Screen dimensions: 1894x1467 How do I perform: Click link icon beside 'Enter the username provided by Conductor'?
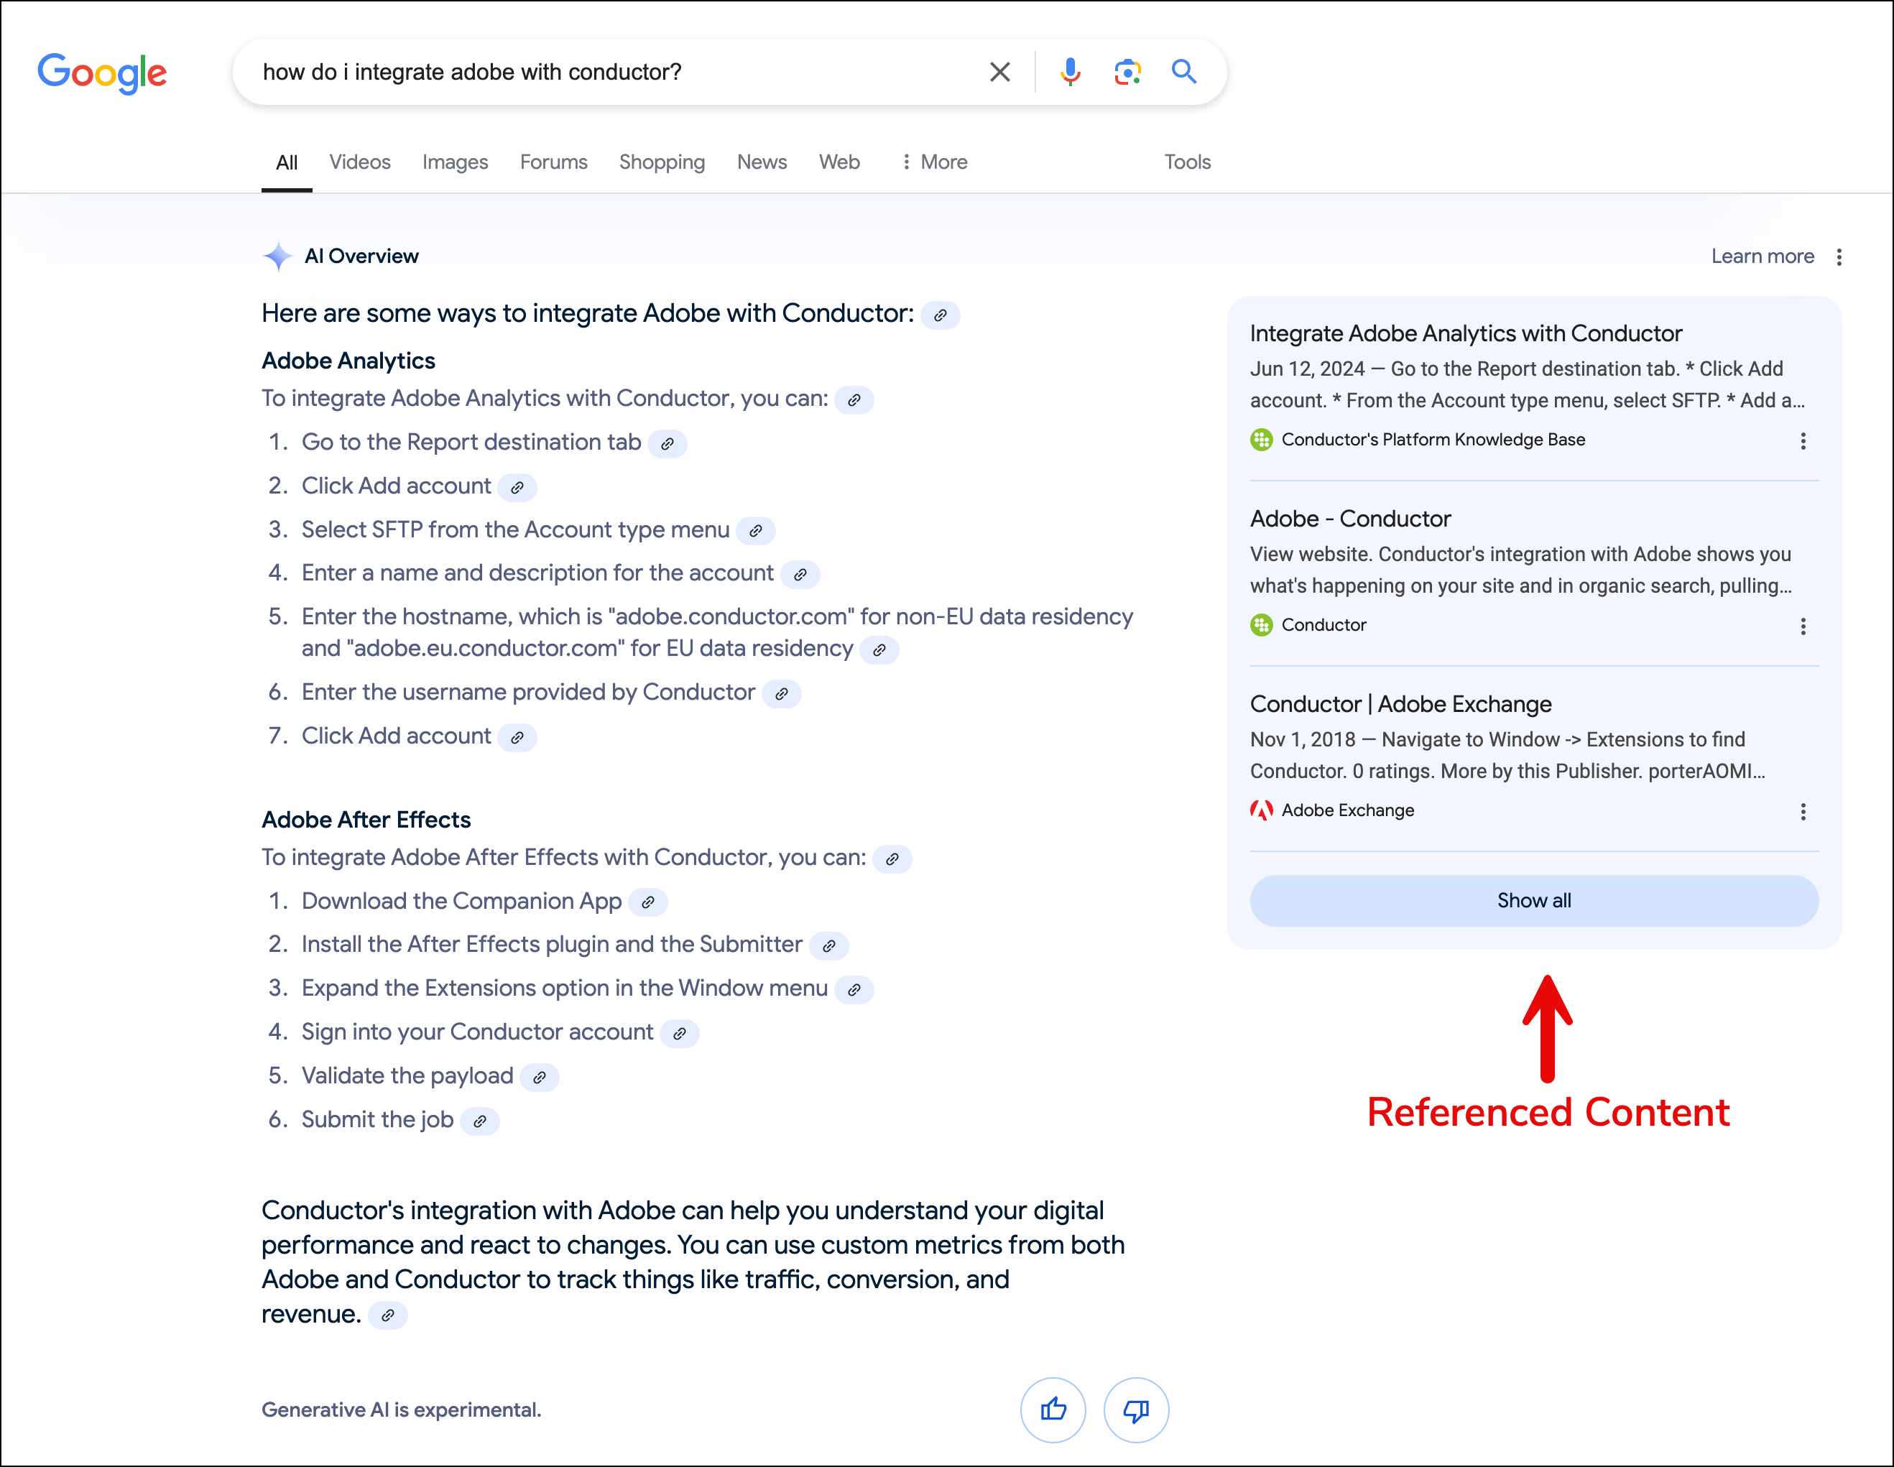[780, 693]
